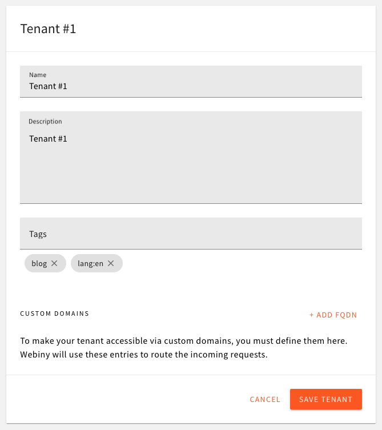Click the custom domains help paragraph
This screenshot has width=382, height=430.
[x=184, y=341]
